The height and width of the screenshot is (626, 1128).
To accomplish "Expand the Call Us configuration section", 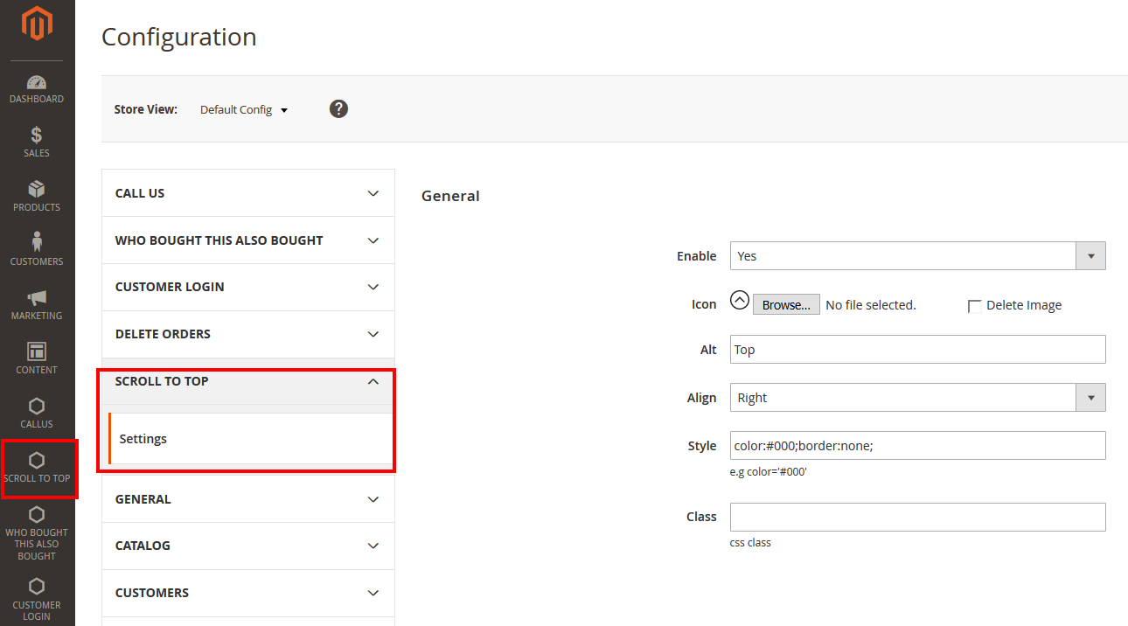I will tap(248, 193).
